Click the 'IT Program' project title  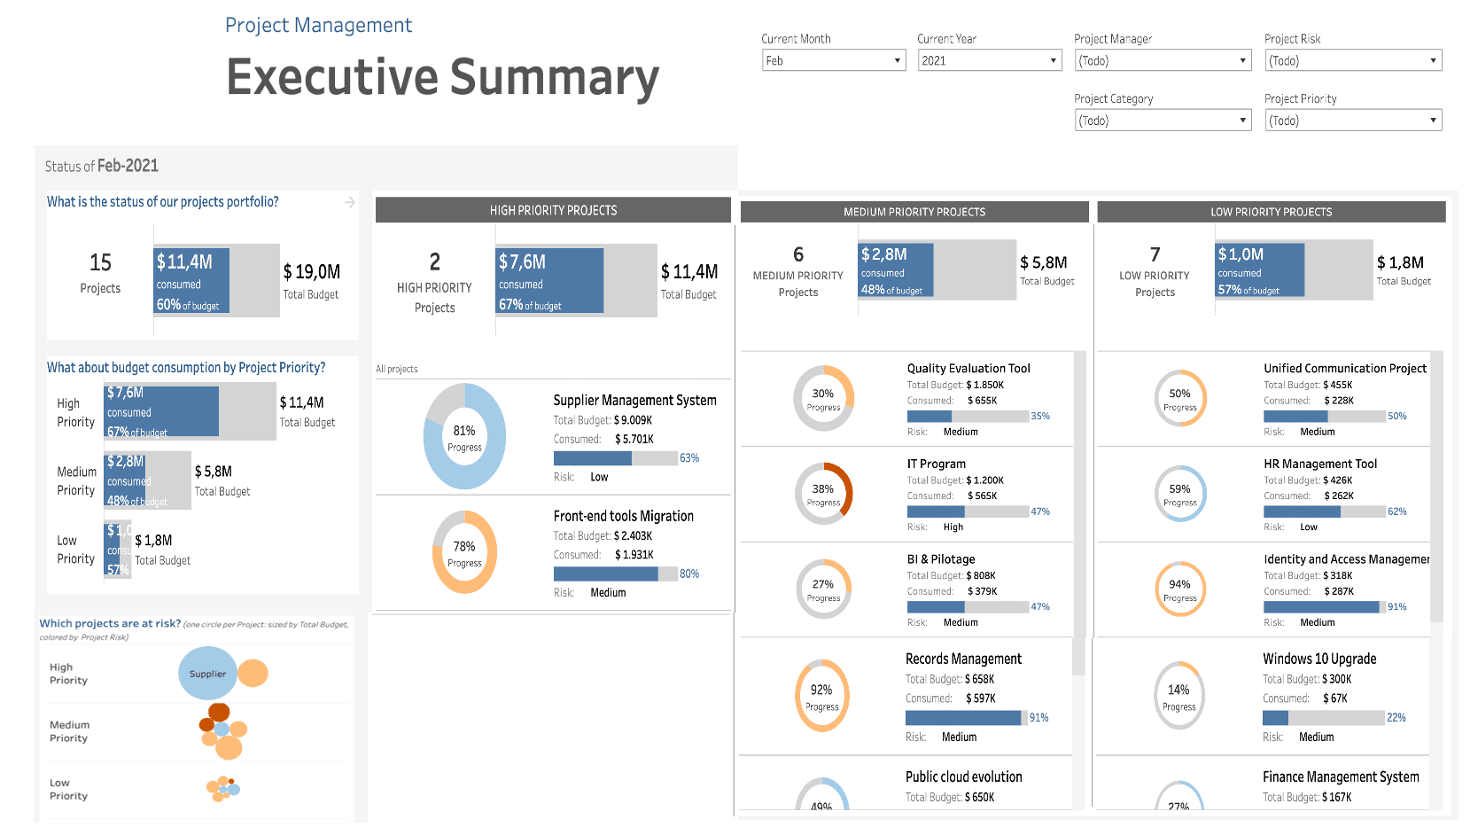(x=936, y=464)
